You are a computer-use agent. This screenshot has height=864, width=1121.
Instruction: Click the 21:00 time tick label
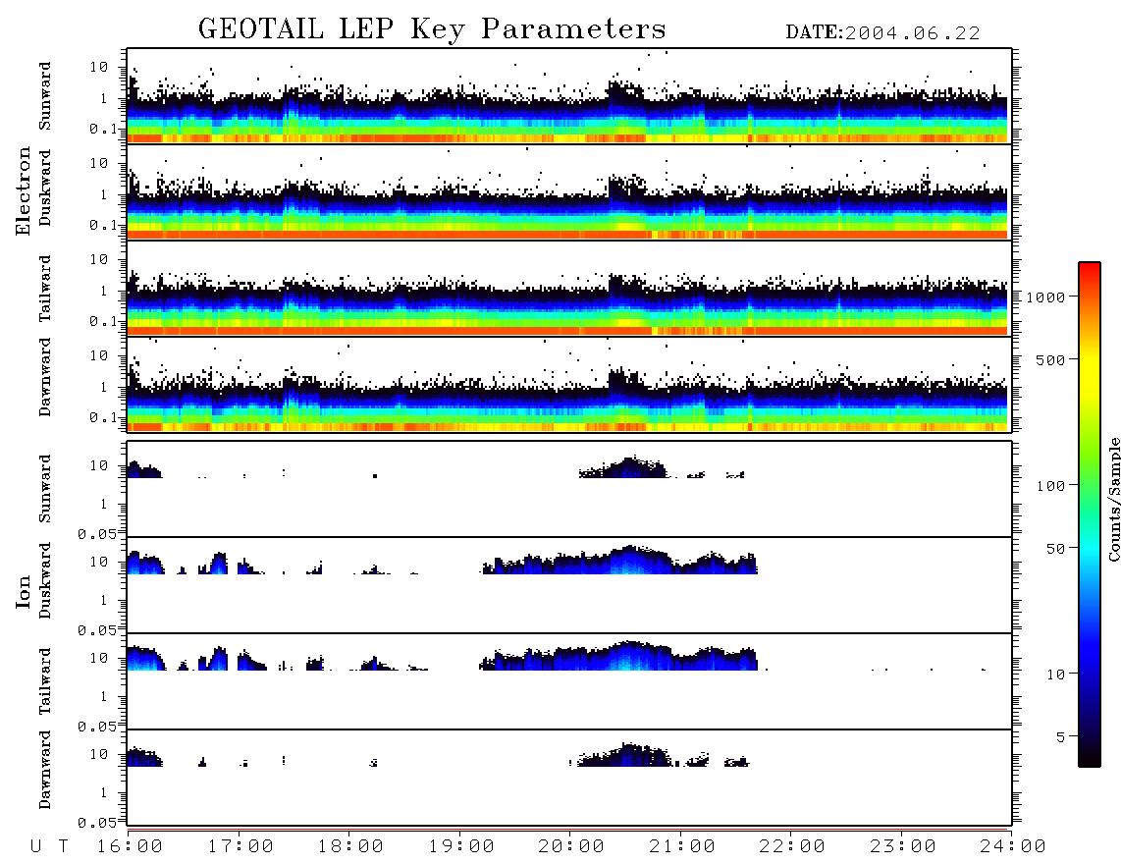coord(683,846)
